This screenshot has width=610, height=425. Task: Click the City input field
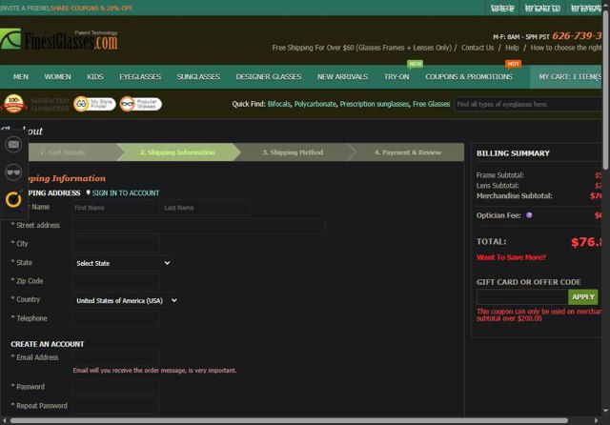pos(115,244)
